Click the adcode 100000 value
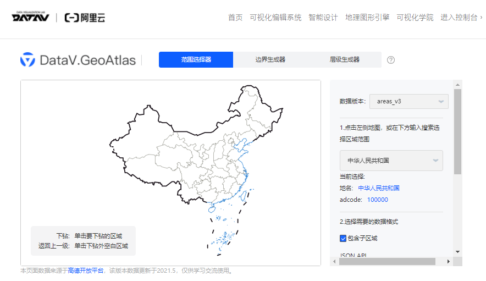486x281 pixels. tap(378, 200)
